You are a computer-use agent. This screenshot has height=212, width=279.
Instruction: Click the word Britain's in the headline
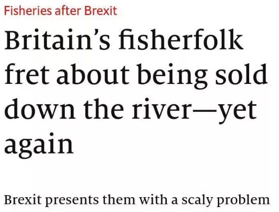(57, 39)
